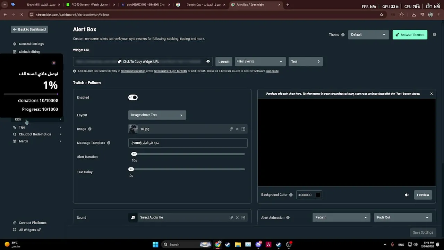Expand the Test alert menu

pos(306,61)
